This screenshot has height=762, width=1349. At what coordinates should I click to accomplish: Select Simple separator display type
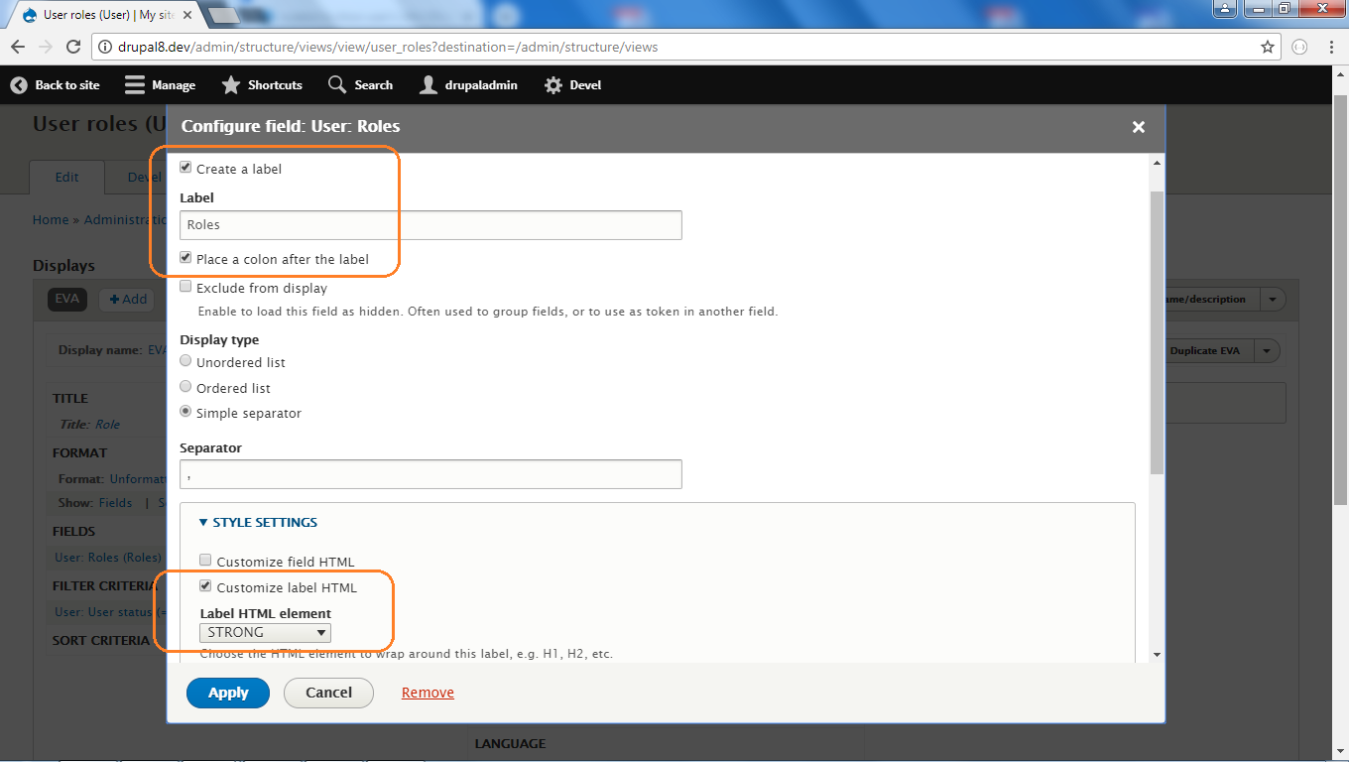point(185,412)
